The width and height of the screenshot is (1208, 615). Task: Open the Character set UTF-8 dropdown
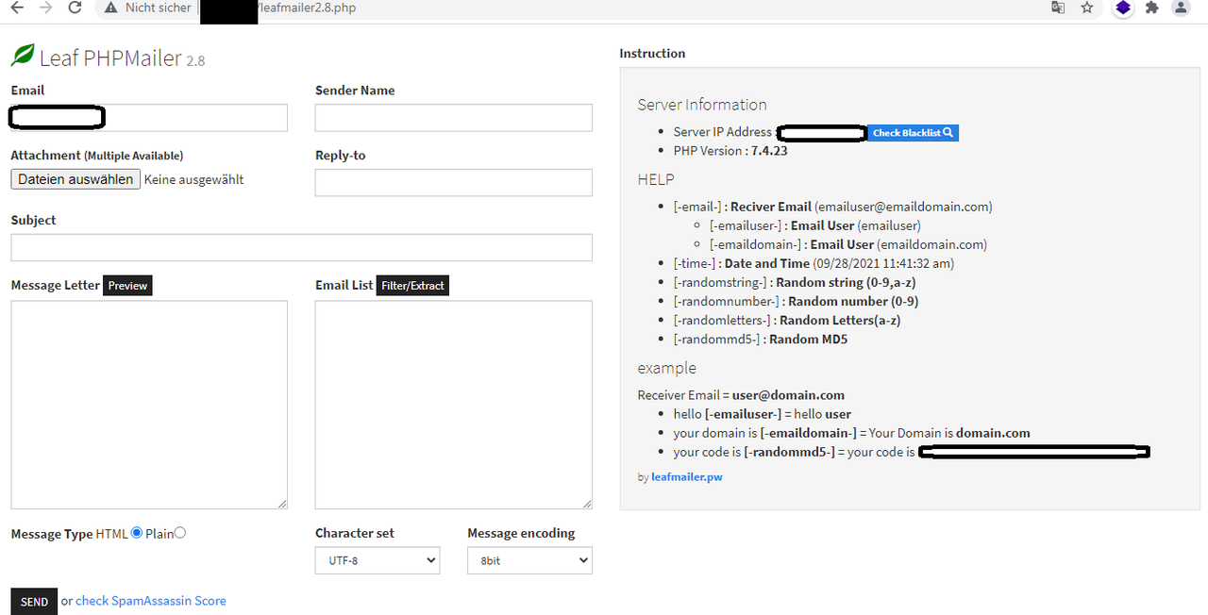(377, 560)
